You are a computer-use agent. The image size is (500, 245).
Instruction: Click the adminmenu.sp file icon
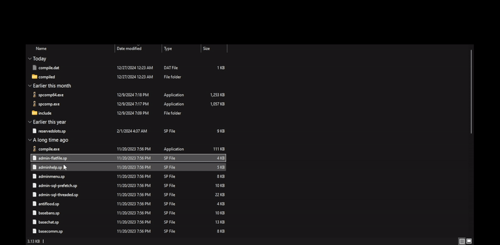tap(34, 176)
